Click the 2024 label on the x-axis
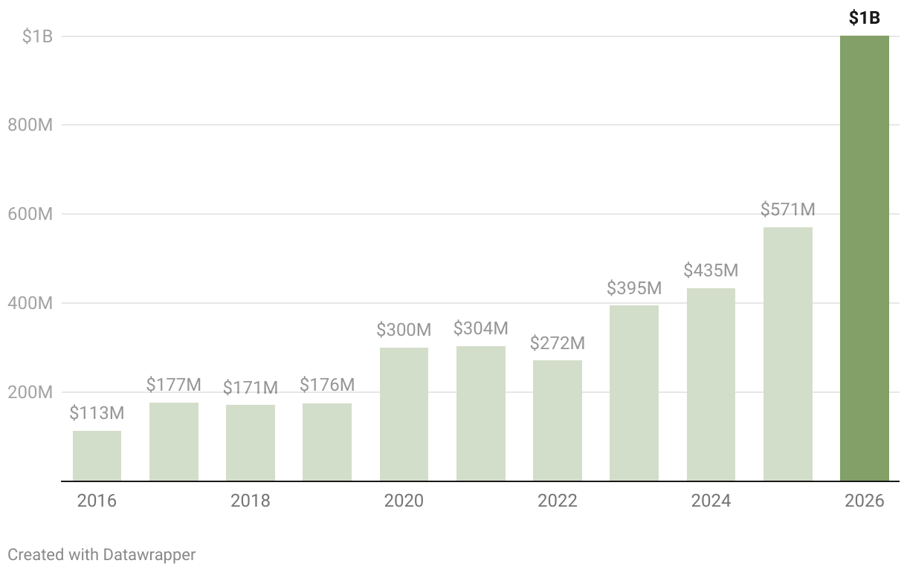Screen dimensions: 907x572 (711, 501)
